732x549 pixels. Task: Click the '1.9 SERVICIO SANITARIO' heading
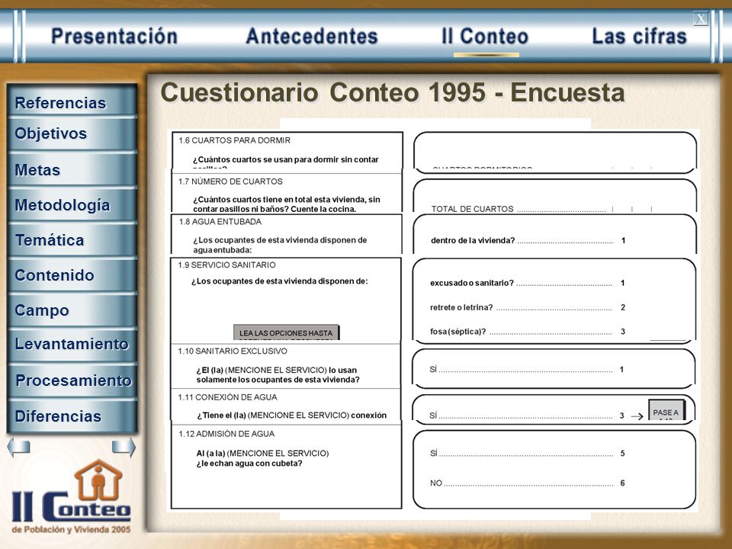pos(226,265)
